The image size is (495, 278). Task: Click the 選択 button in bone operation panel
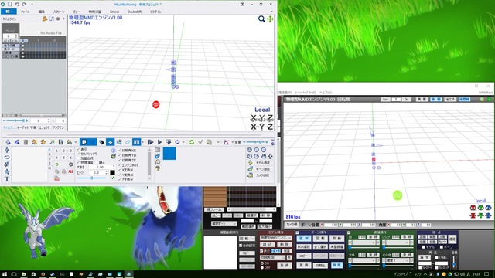tap(304, 239)
